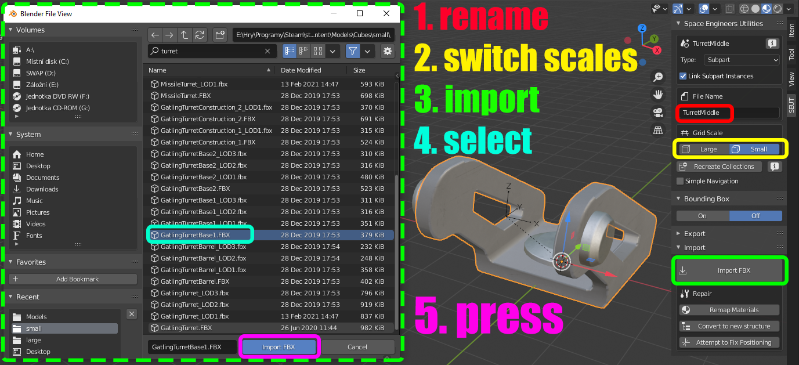Switch perspective/orthographic grid view icon
Image resolution: width=799 pixels, height=365 pixels.
coord(658,130)
